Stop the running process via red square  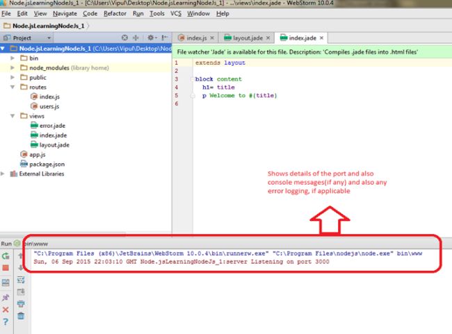(6, 268)
